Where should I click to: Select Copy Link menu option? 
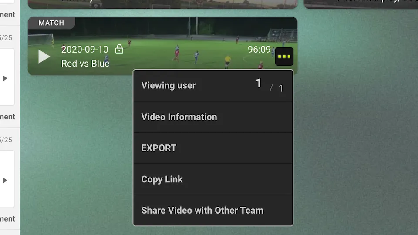pos(213,179)
